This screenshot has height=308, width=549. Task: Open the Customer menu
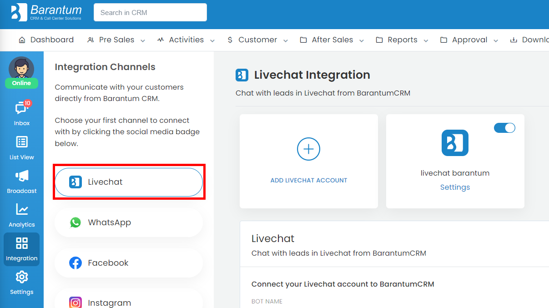[x=258, y=40]
